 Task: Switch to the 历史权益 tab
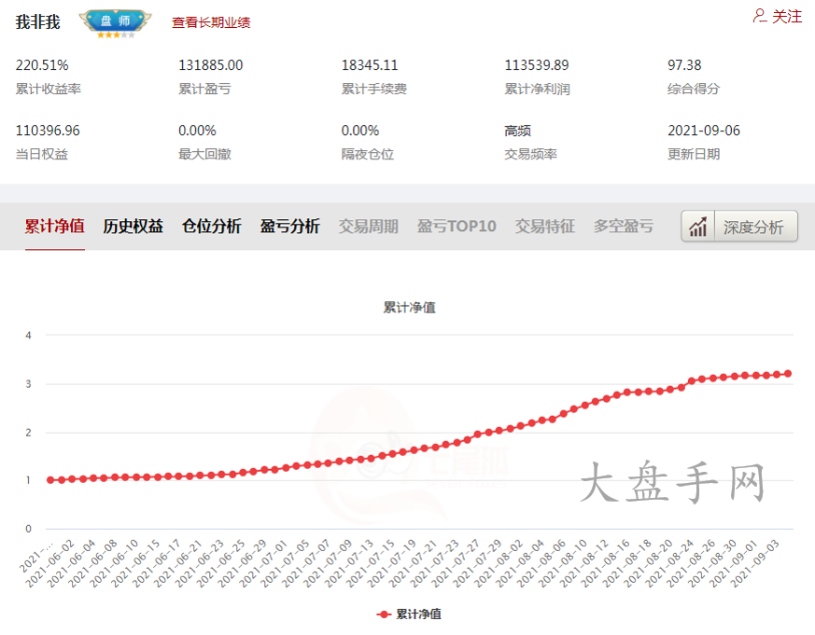point(132,226)
